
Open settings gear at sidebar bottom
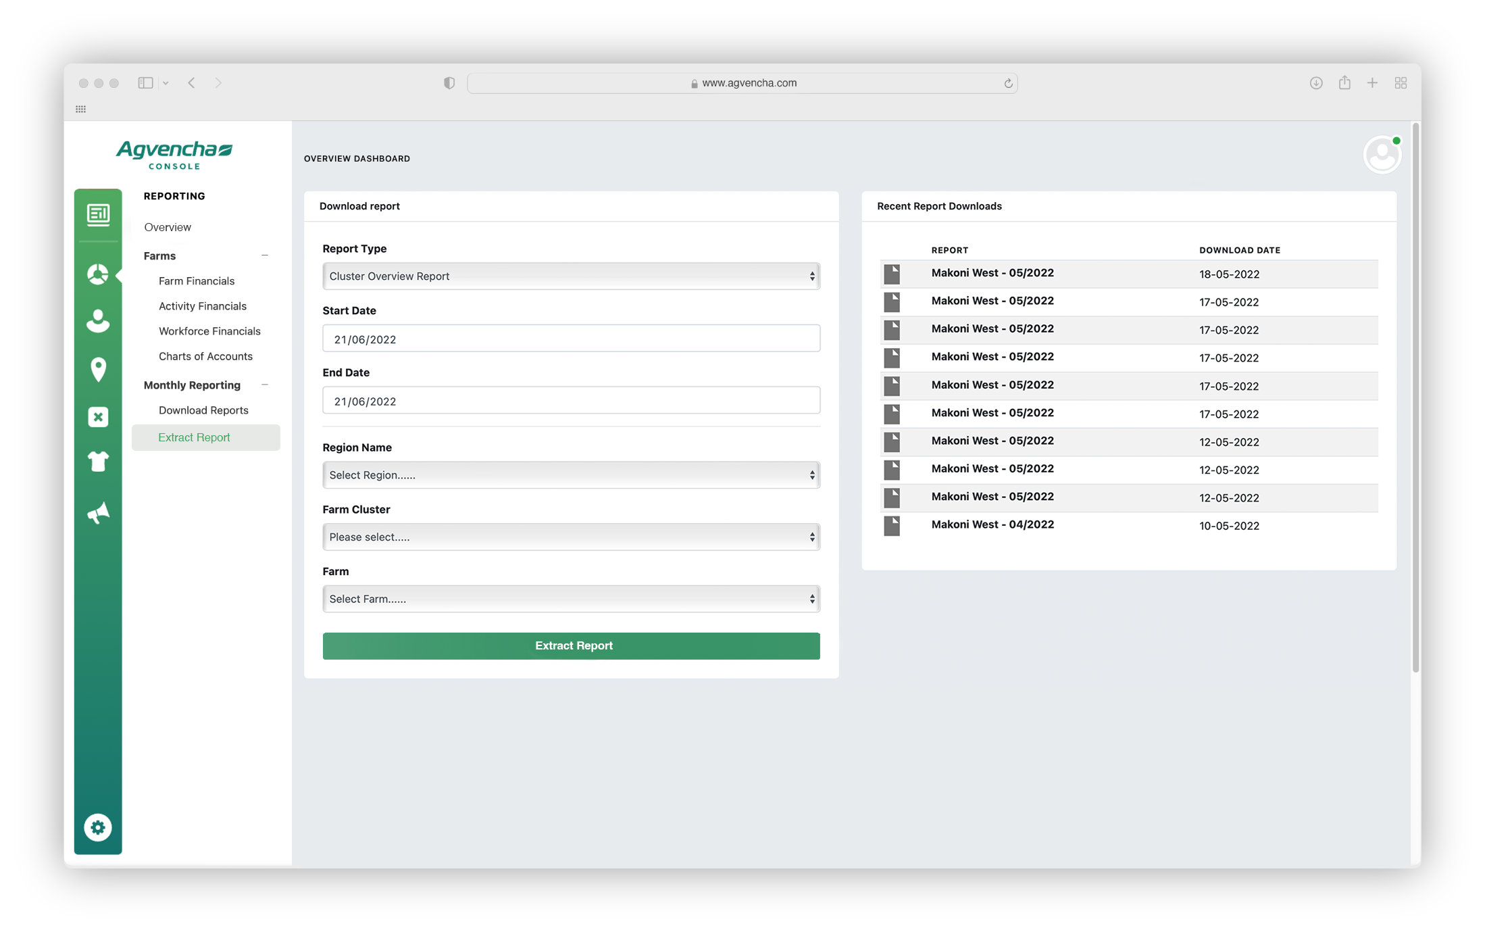pyautogui.click(x=98, y=827)
